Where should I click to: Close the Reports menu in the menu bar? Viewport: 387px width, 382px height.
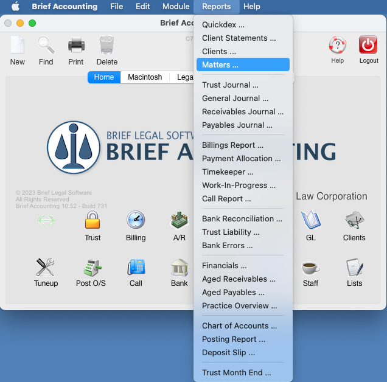[x=217, y=7]
